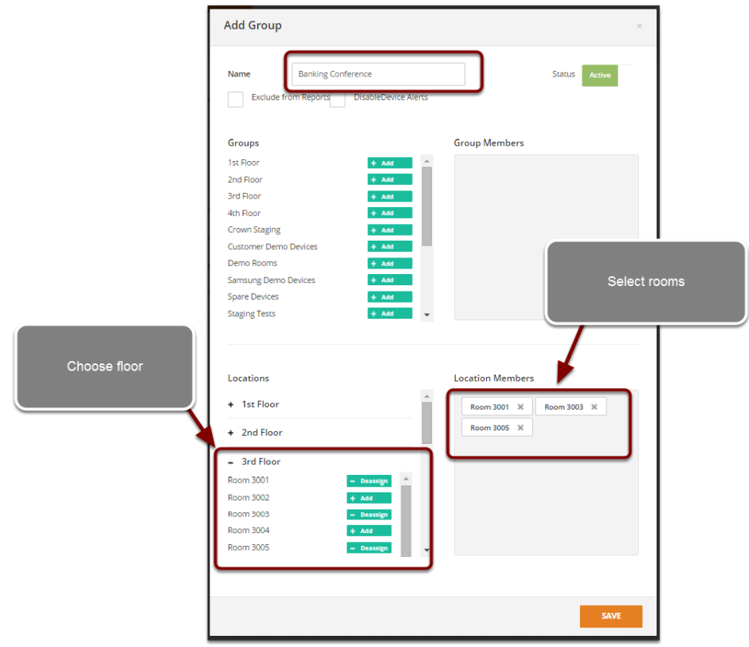
Task: Enable the Exclude from Reports checkbox
Action: pyautogui.click(x=235, y=100)
